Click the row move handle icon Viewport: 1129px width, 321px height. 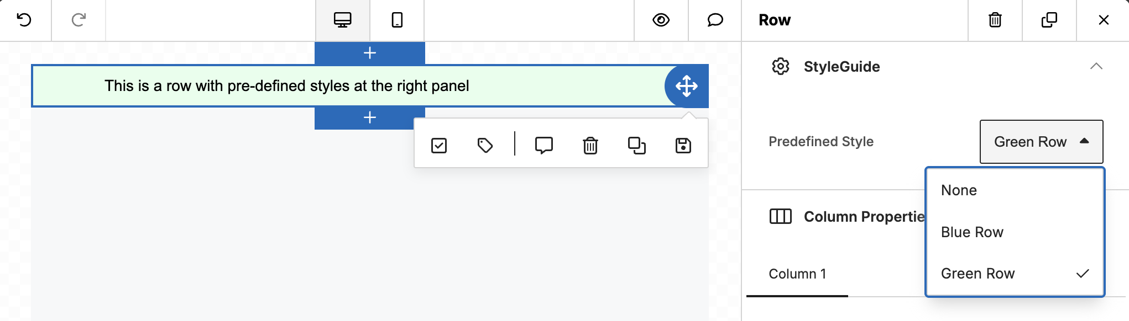click(x=687, y=86)
